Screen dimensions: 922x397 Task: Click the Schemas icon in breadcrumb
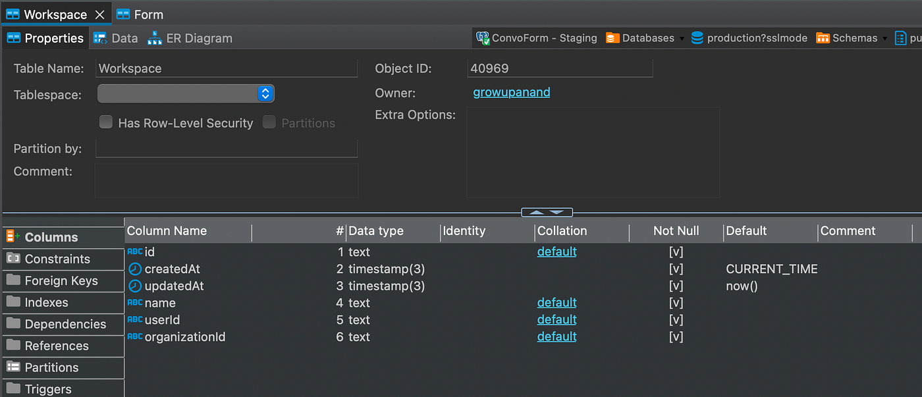click(823, 38)
